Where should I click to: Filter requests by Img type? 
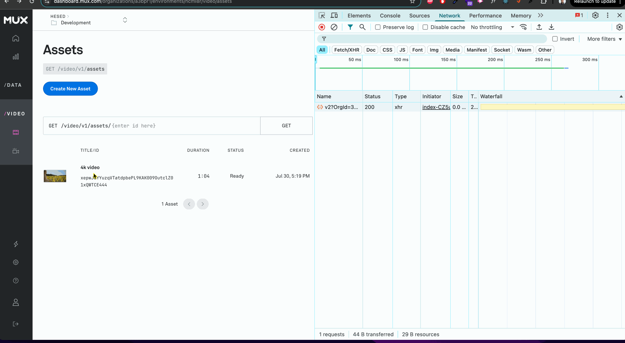click(x=434, y=50)
